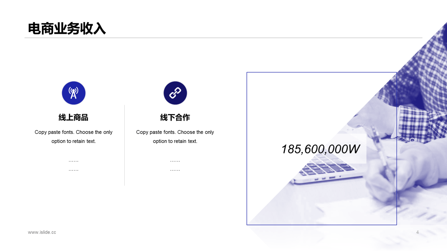The height and width of the screenshot is (251, 447).
Task: Click the second dotted line under 线上商品 text
Action: pos(73,170)
